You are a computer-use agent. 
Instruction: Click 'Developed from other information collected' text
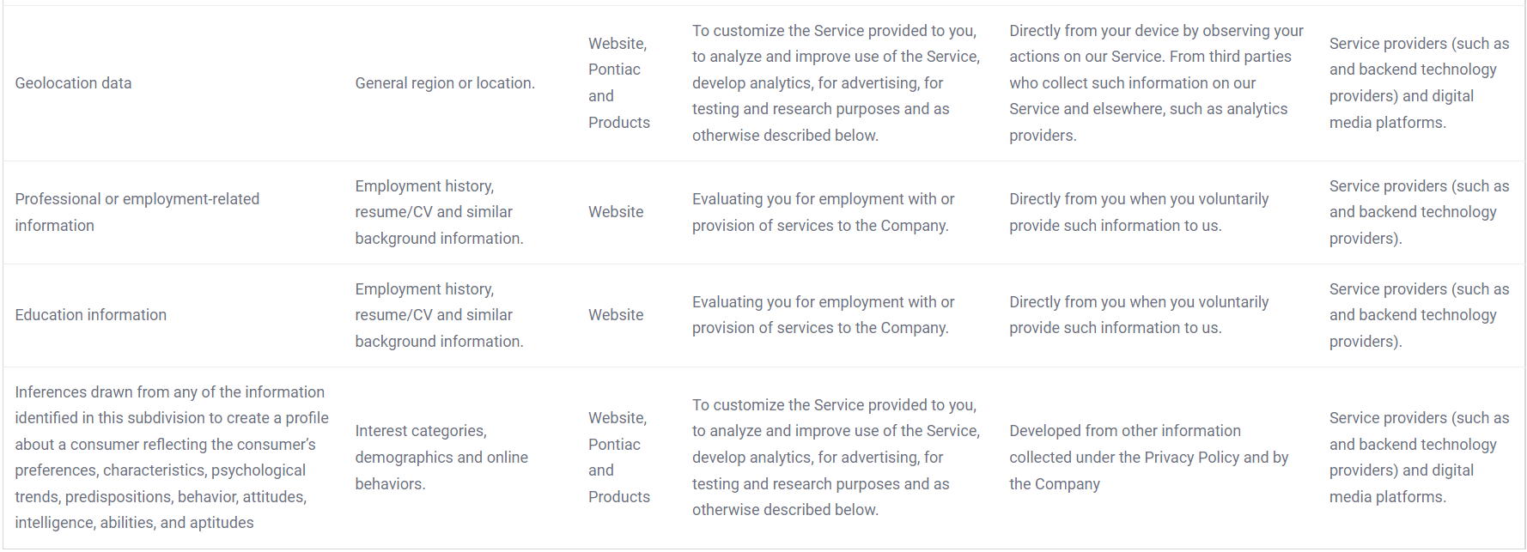coord(1148,458)
